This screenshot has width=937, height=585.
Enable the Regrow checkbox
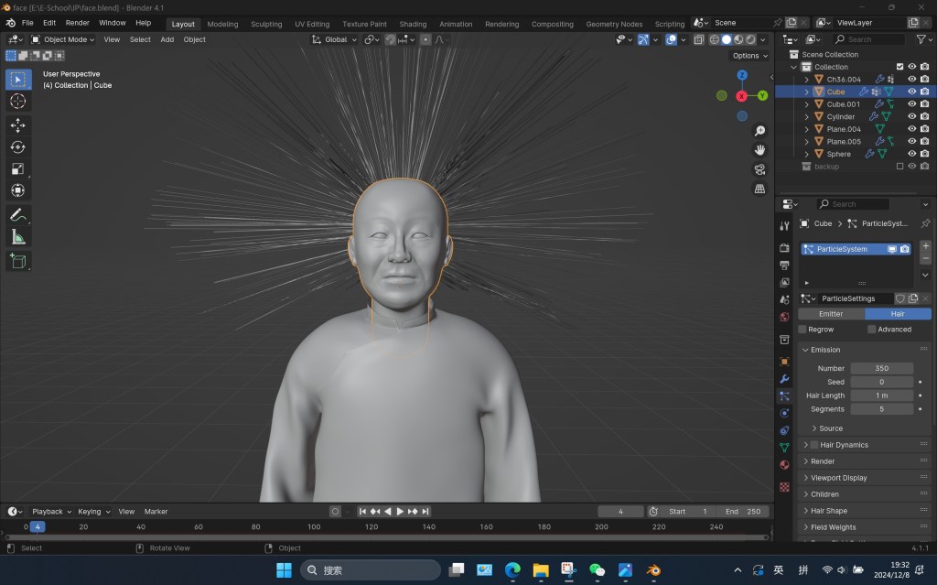(802, 330)
